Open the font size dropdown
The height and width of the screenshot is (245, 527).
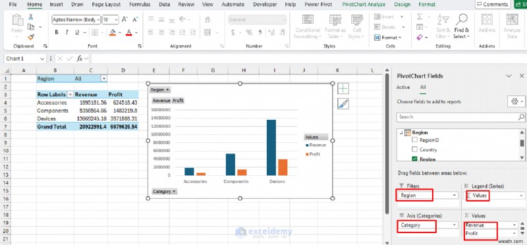[117, 20]
